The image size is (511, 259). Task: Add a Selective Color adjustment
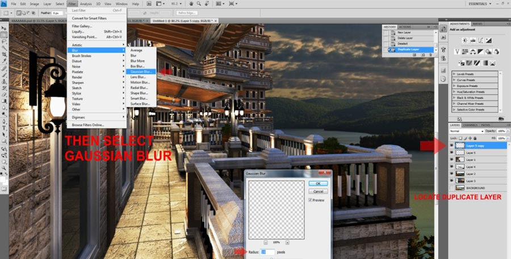(x=493, y=63)
